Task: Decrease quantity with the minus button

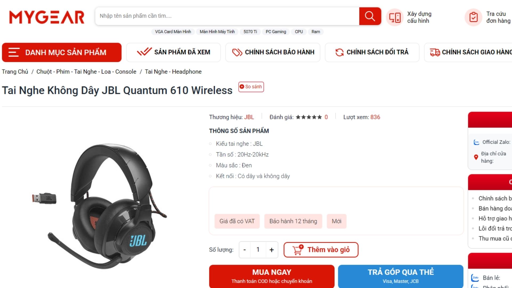Action: 245,250
